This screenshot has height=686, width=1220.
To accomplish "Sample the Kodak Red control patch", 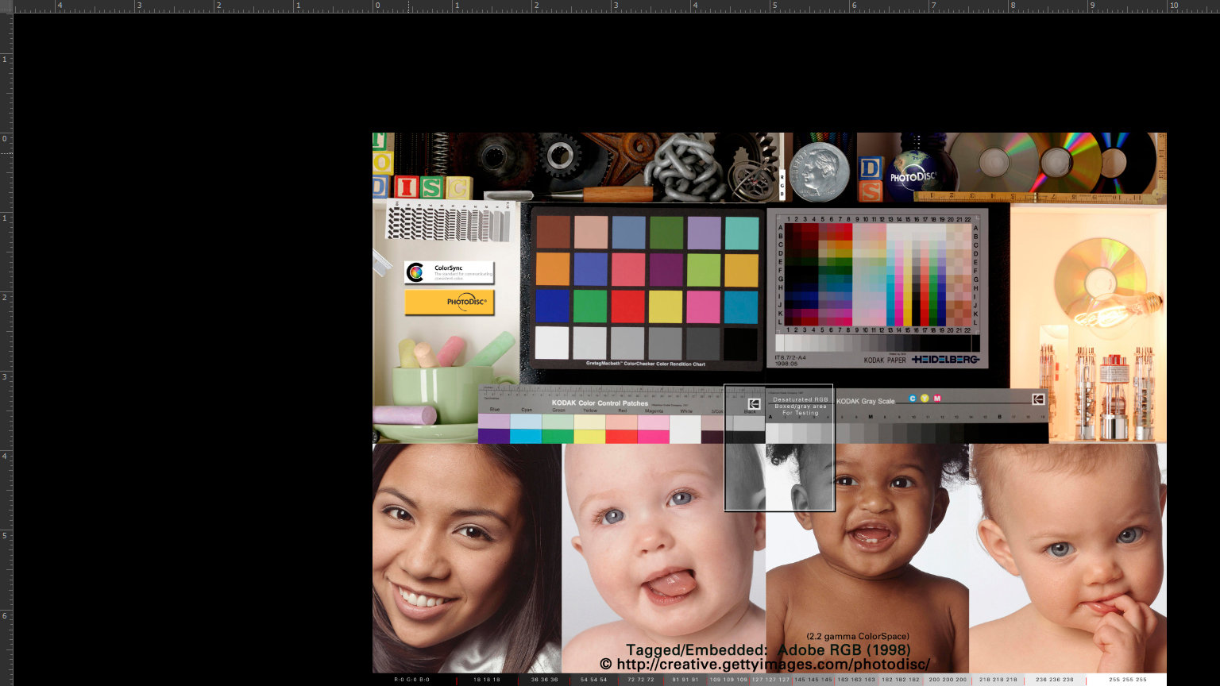I will point(621,436).
